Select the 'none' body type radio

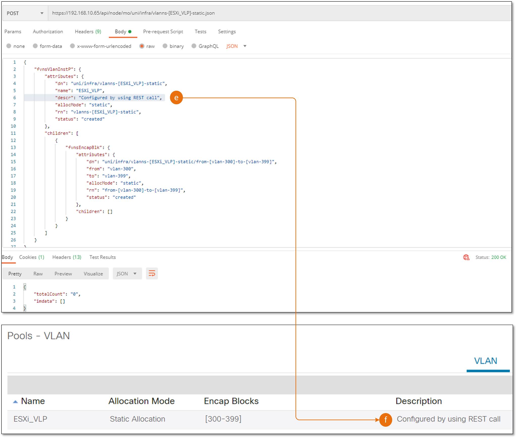click(x=9, y=46)
